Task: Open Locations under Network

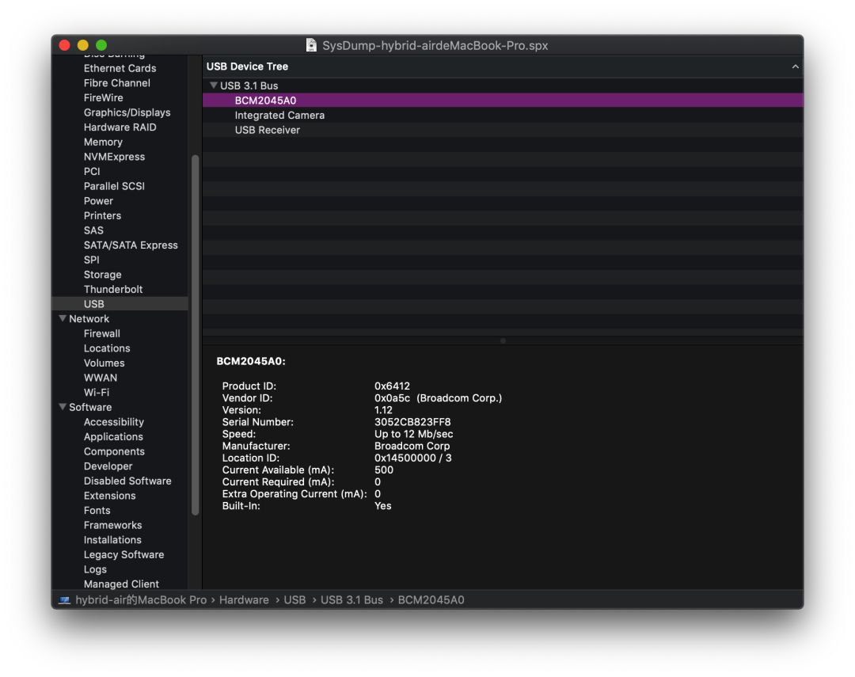Action: click(107, 348)
